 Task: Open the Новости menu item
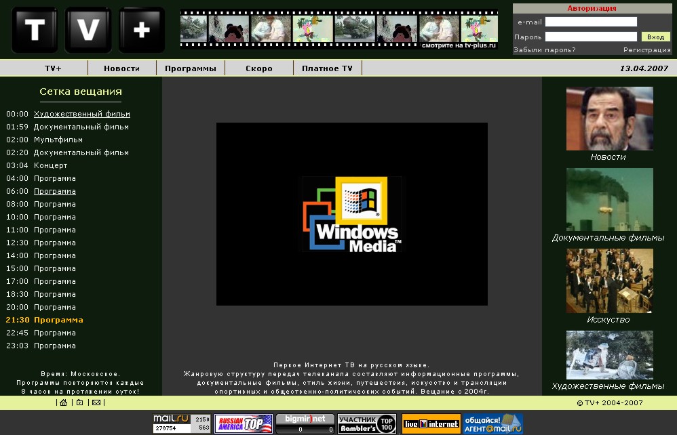[121, 68]
